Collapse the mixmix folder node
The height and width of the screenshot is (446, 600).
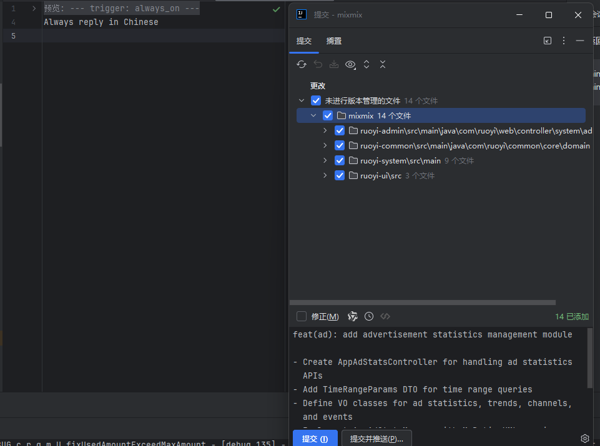pos(313,115)
